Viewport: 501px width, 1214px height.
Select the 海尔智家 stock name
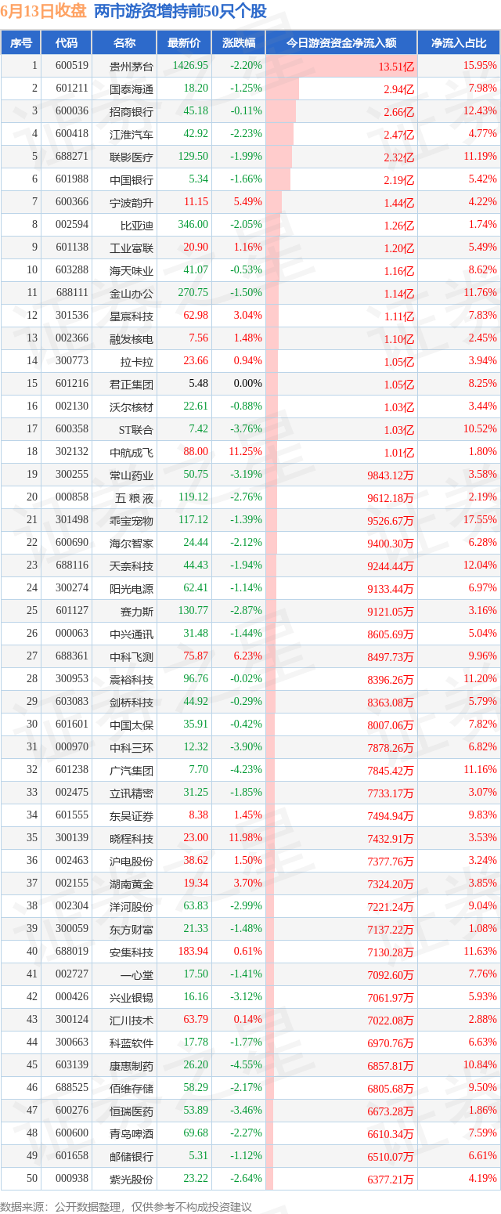132,543
